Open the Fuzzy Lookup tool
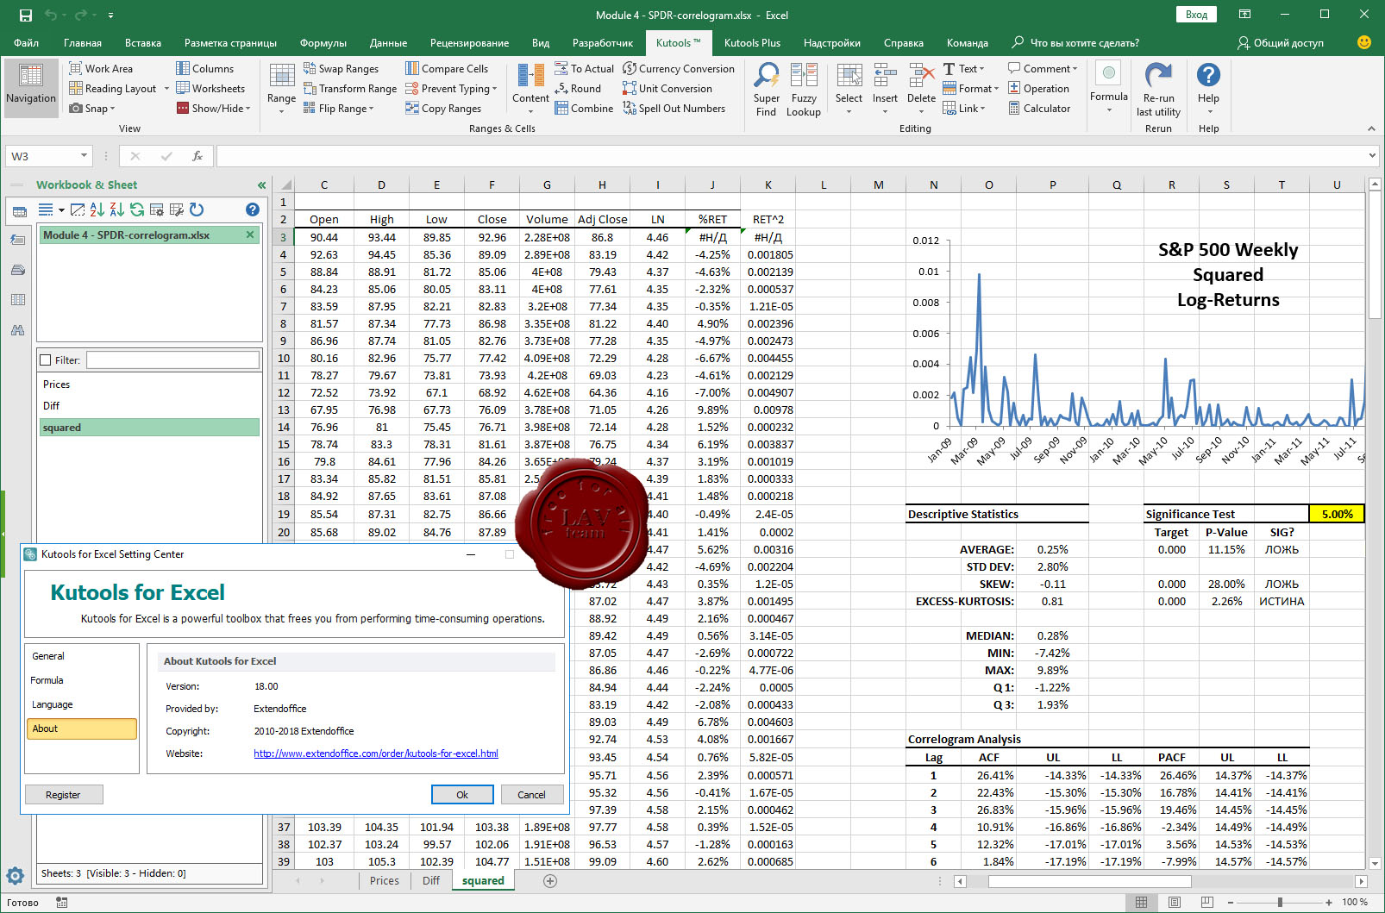The width and height of the screenshot is (1385, 913). [804, 90]
